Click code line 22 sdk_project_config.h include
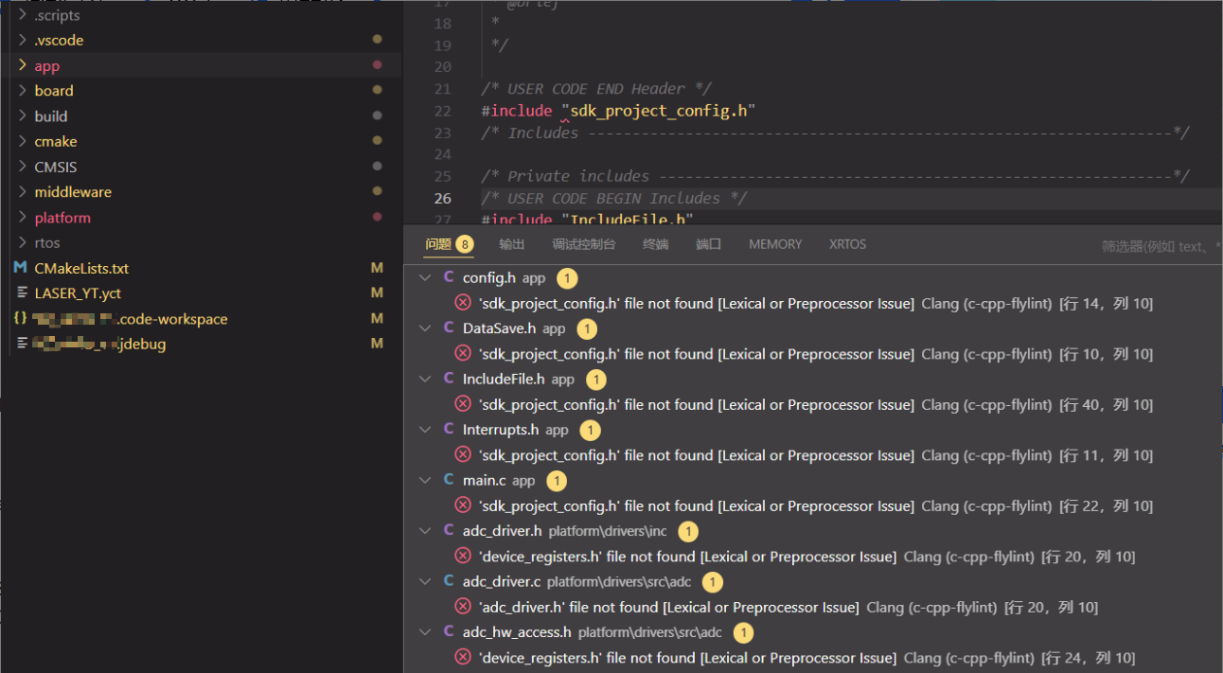Image resolution: width=1223 pixels, height=673 pixels. tap(617, 111)
